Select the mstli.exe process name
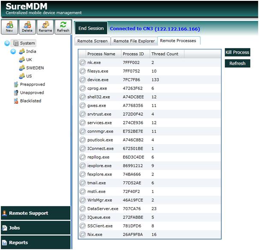The height and width of the screenshot is (250, 259). click(96, 192)
